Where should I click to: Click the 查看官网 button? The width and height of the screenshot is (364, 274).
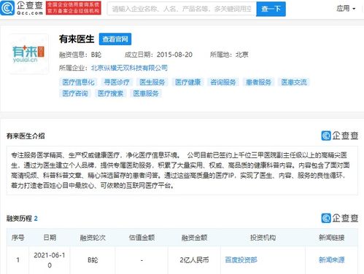tap(115, 39)
